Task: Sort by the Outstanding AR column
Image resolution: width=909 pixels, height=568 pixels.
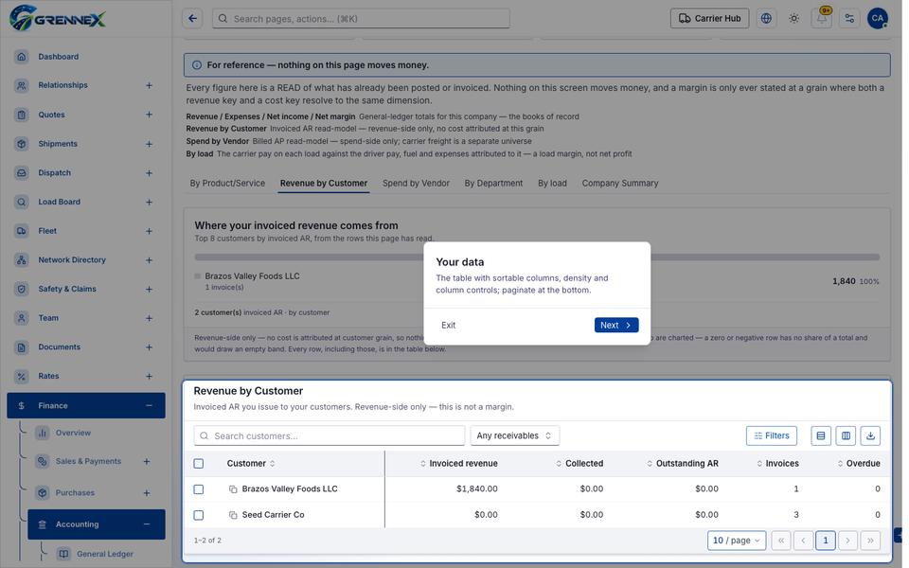Action: (683, 464)
